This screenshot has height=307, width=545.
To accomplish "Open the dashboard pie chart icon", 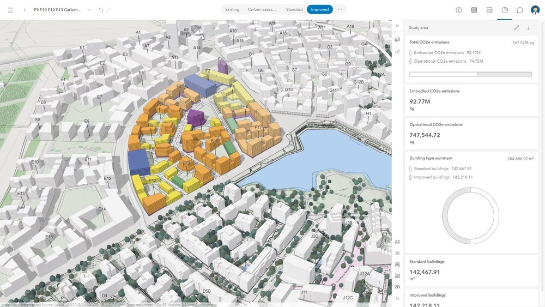I will pos(505,10).
